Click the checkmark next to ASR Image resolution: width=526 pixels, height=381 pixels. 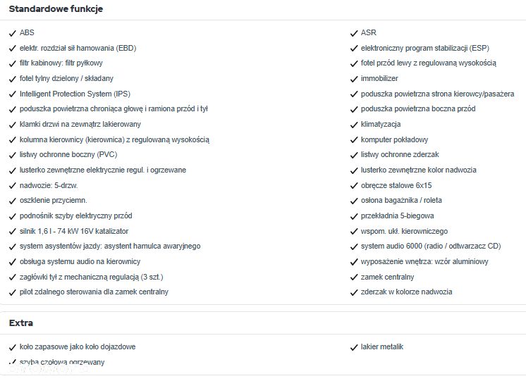[x=355, y=33]
